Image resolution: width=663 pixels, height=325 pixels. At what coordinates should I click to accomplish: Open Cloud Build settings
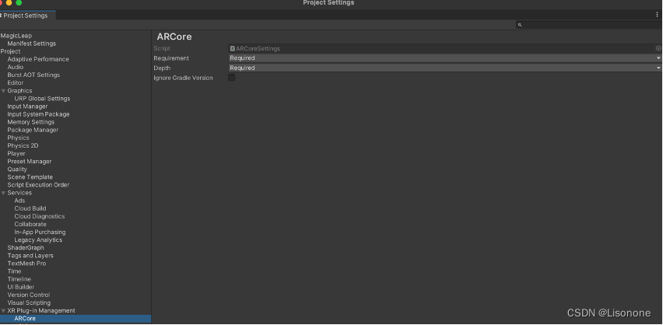(30, 209)
